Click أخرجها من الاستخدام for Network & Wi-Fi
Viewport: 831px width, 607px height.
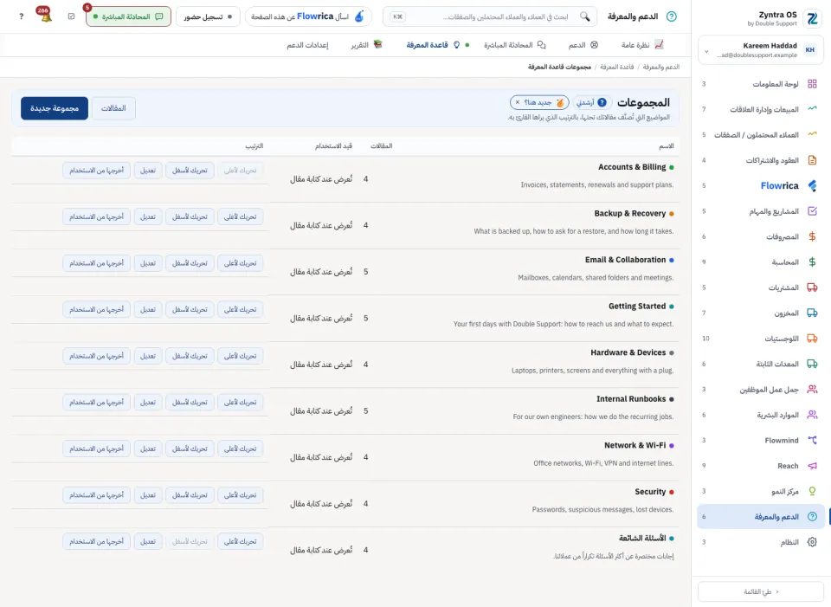pos(96,449)
